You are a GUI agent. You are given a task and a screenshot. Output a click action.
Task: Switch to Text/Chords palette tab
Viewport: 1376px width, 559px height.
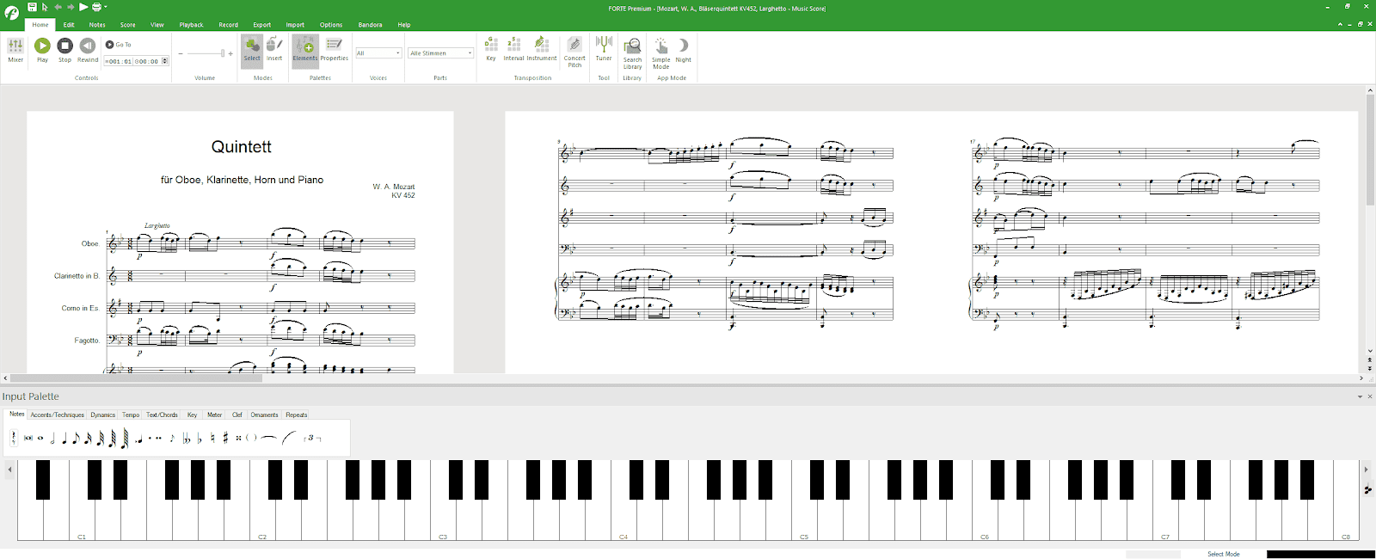pyautogui.click(x=162, y=415)
